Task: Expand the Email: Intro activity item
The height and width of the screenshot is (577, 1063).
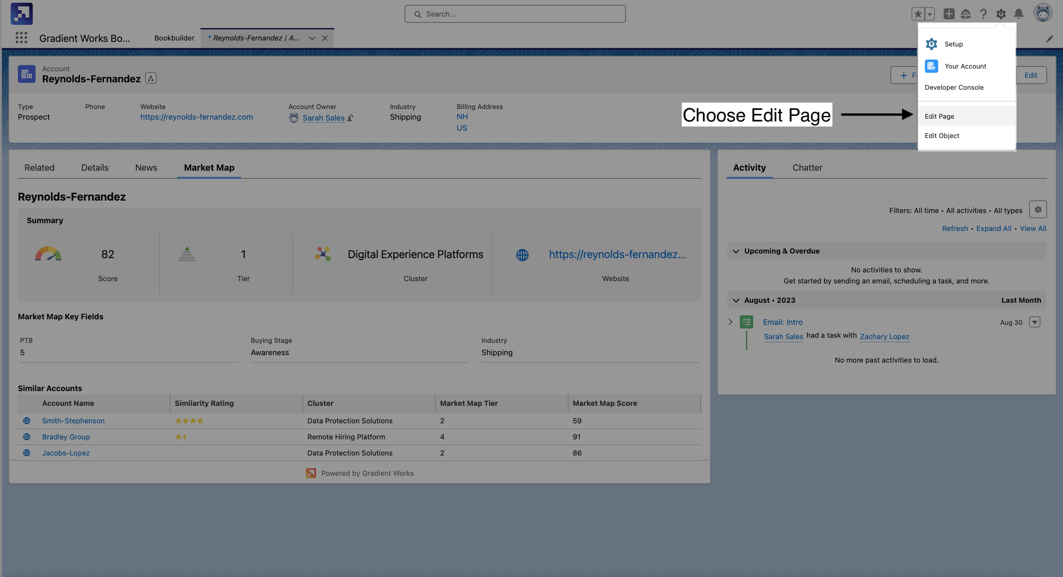Action: pos(730,322)
